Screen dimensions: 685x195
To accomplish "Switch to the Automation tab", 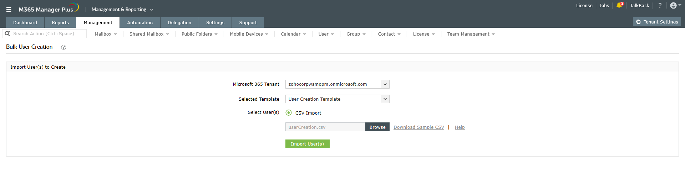I will (140, 22).
